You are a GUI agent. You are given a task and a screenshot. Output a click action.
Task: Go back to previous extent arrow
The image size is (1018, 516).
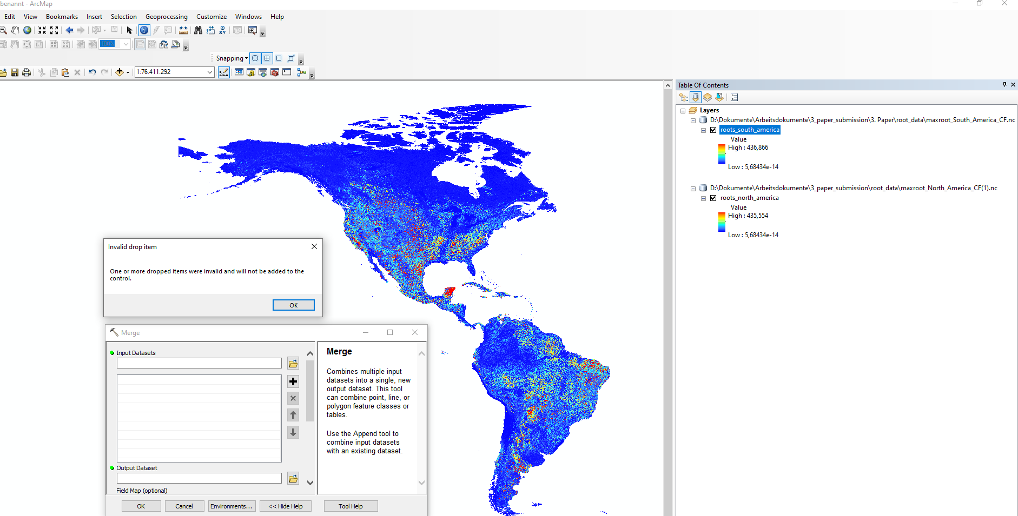[x=69, y=30]
